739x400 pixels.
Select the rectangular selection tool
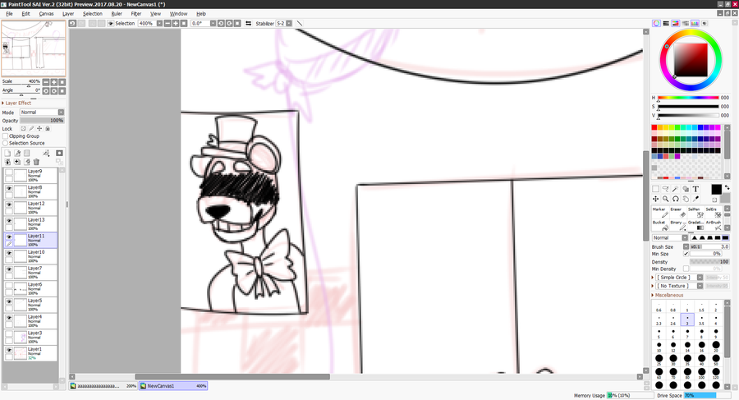(x=655, y=189)
